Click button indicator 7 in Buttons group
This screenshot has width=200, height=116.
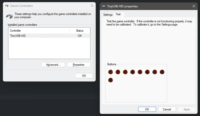pyautogui.click(x=155, y=72)
